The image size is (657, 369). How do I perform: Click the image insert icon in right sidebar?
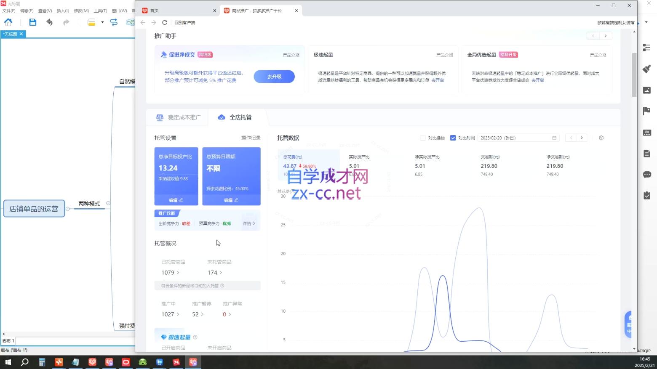tap(647, 90)
